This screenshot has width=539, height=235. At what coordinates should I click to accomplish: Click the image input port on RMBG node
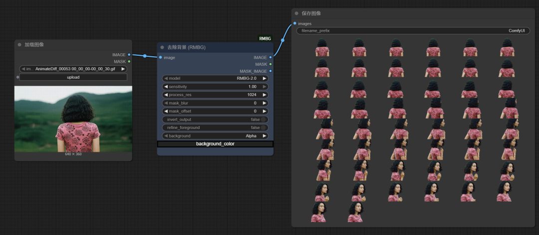click(x=160, y=58)
